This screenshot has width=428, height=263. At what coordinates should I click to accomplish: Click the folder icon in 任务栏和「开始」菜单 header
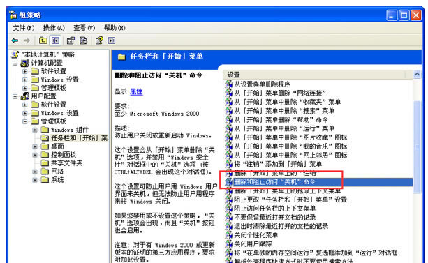coord(121,57)
